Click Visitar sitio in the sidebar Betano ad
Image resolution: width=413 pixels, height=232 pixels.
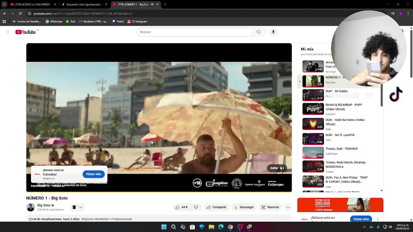click(361, 219)
